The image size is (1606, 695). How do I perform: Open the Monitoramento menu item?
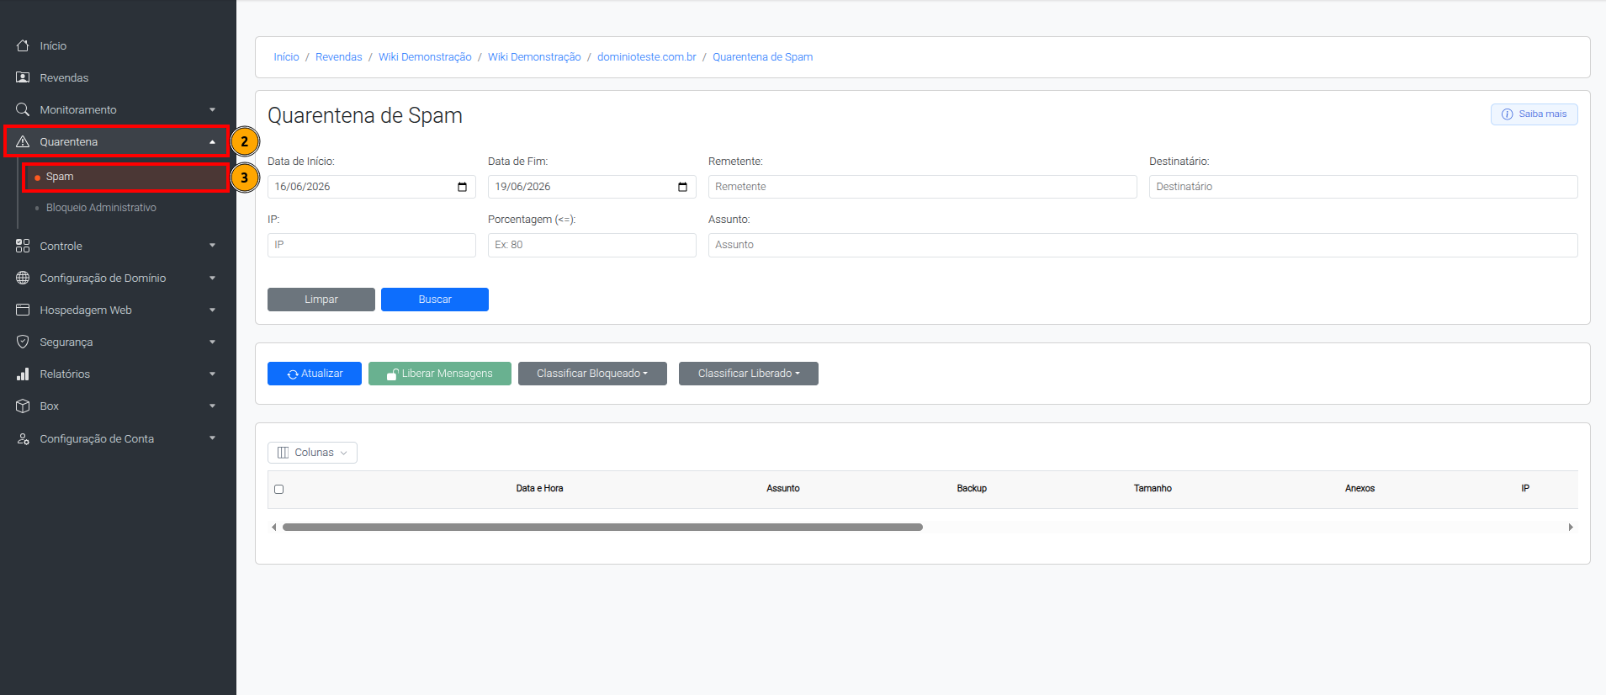click(118, 109)
